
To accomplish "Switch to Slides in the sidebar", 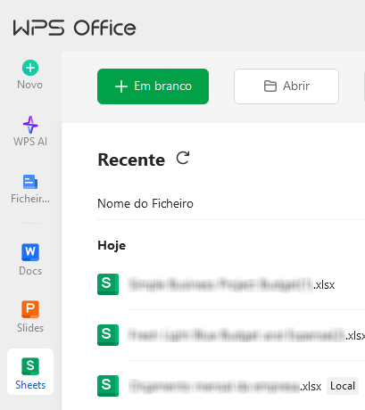I will (x=30, y=316).
